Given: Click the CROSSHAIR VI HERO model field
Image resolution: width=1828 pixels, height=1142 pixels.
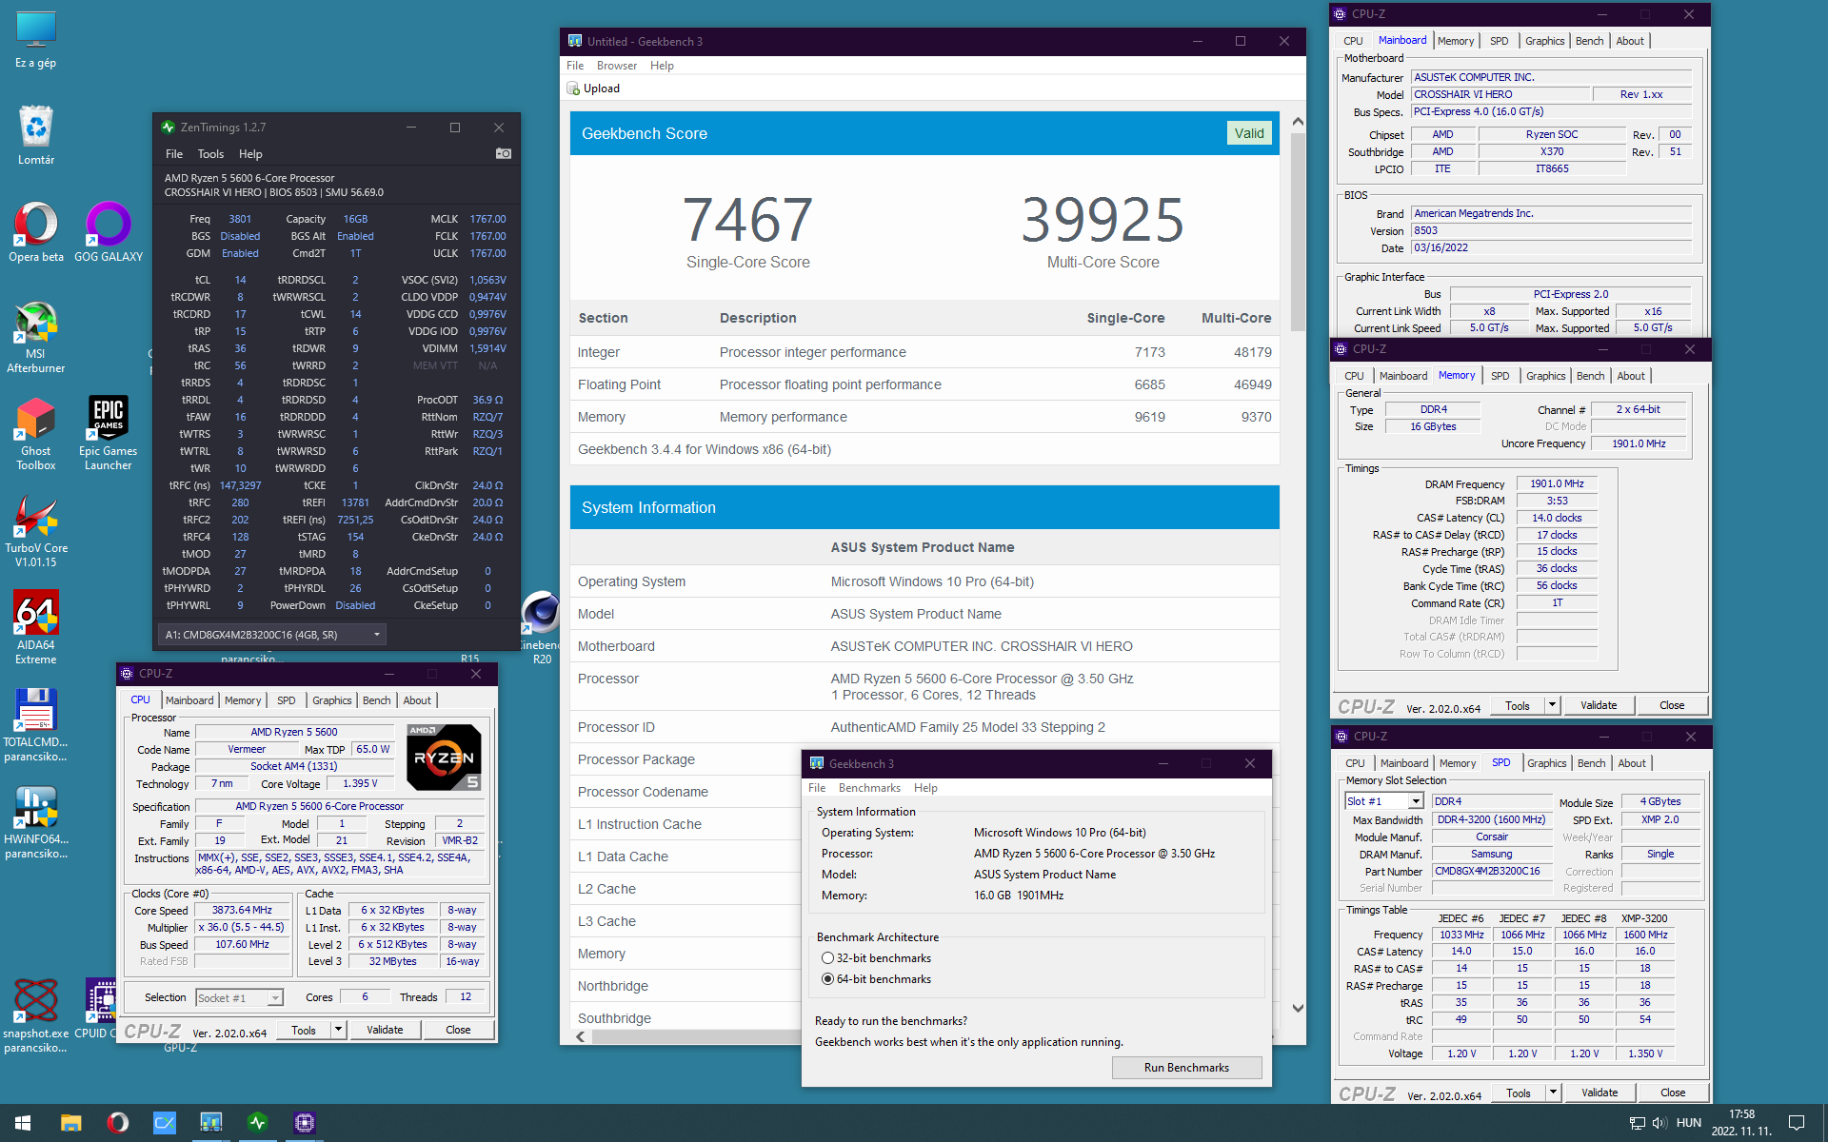Looking at the screenshot, I should [x=1500, y=94].
